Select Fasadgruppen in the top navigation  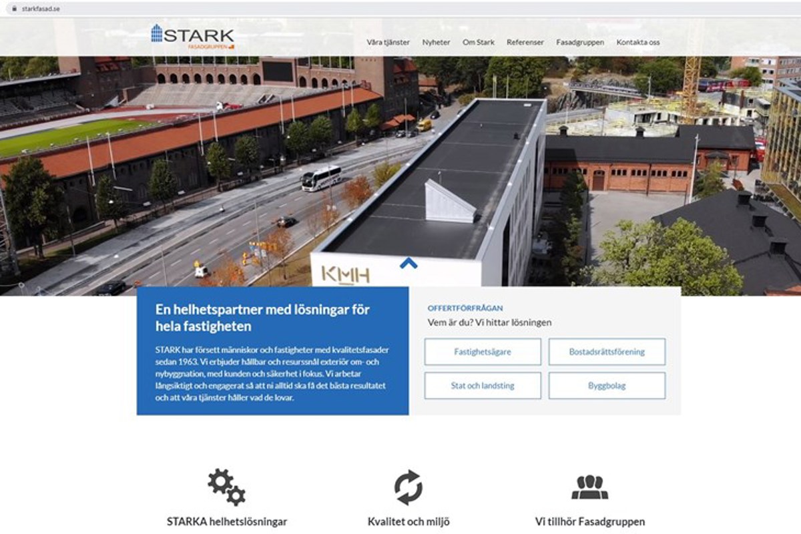580,42
